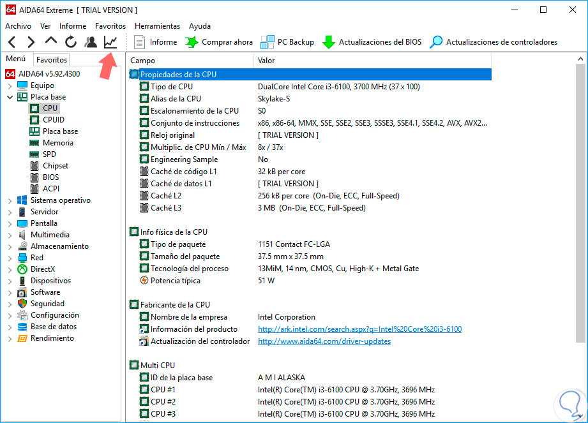Click the Seguridad shield icon
Viewport: 588px width, 423px height.
pyautogui.click(x=22, y=304)
